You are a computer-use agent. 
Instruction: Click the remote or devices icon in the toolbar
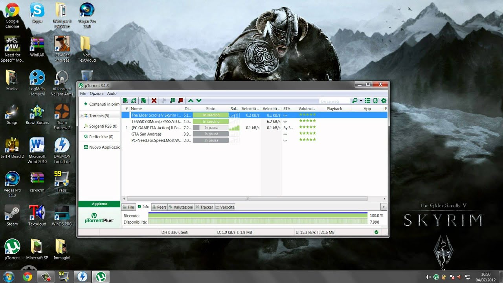(376, 101)
